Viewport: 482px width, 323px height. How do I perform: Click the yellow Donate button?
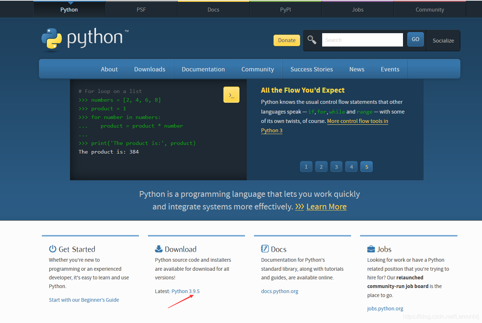click(287, 40)
